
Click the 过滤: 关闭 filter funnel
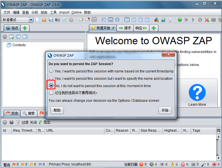(x=26, y=122)
